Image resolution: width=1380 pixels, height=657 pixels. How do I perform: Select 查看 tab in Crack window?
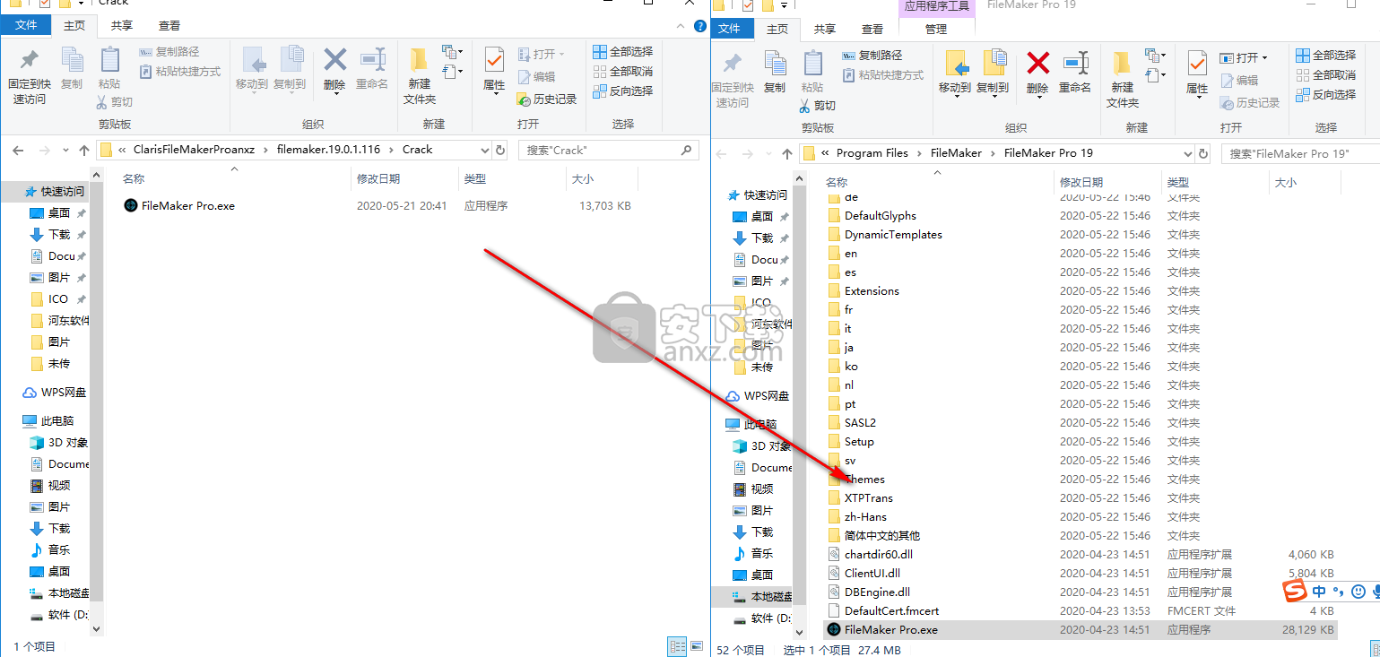click(x=169, y=25)
